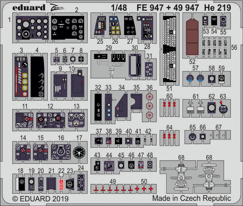Select part 25 console with yellow lights
The height and width of the screenshot is (206, 243).
[x=100, y=25]
